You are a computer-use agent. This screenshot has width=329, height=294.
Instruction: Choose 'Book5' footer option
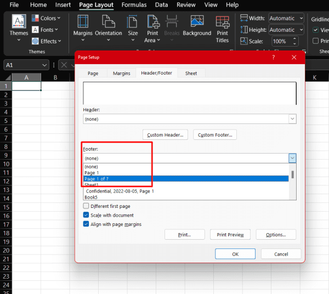[x=186, y=197]
